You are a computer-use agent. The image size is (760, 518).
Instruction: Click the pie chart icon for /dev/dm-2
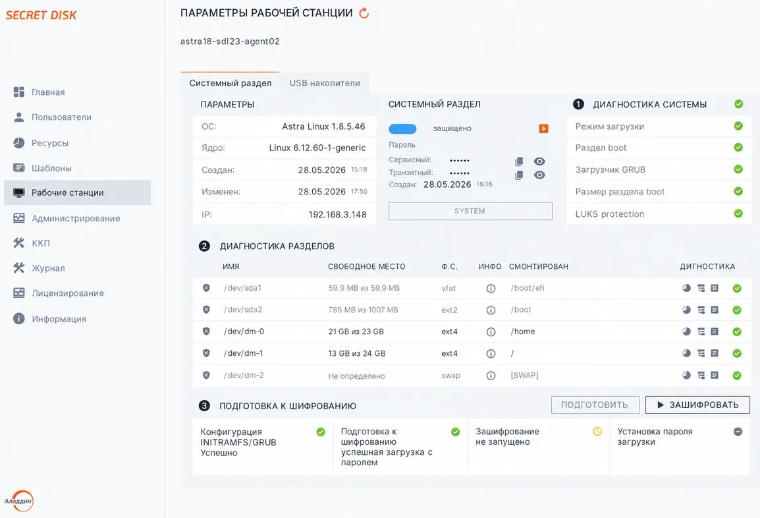[x=686, y=375]
